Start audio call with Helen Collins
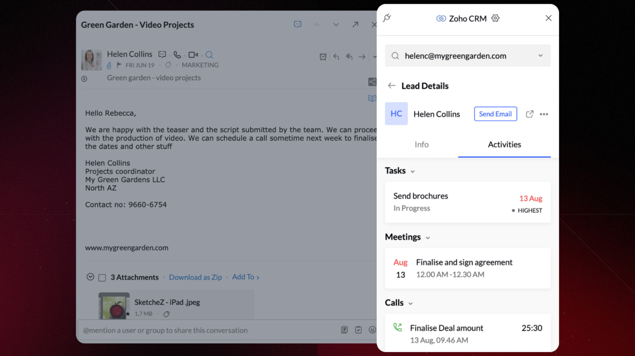635x356 pixels. [x=177, y=54]
